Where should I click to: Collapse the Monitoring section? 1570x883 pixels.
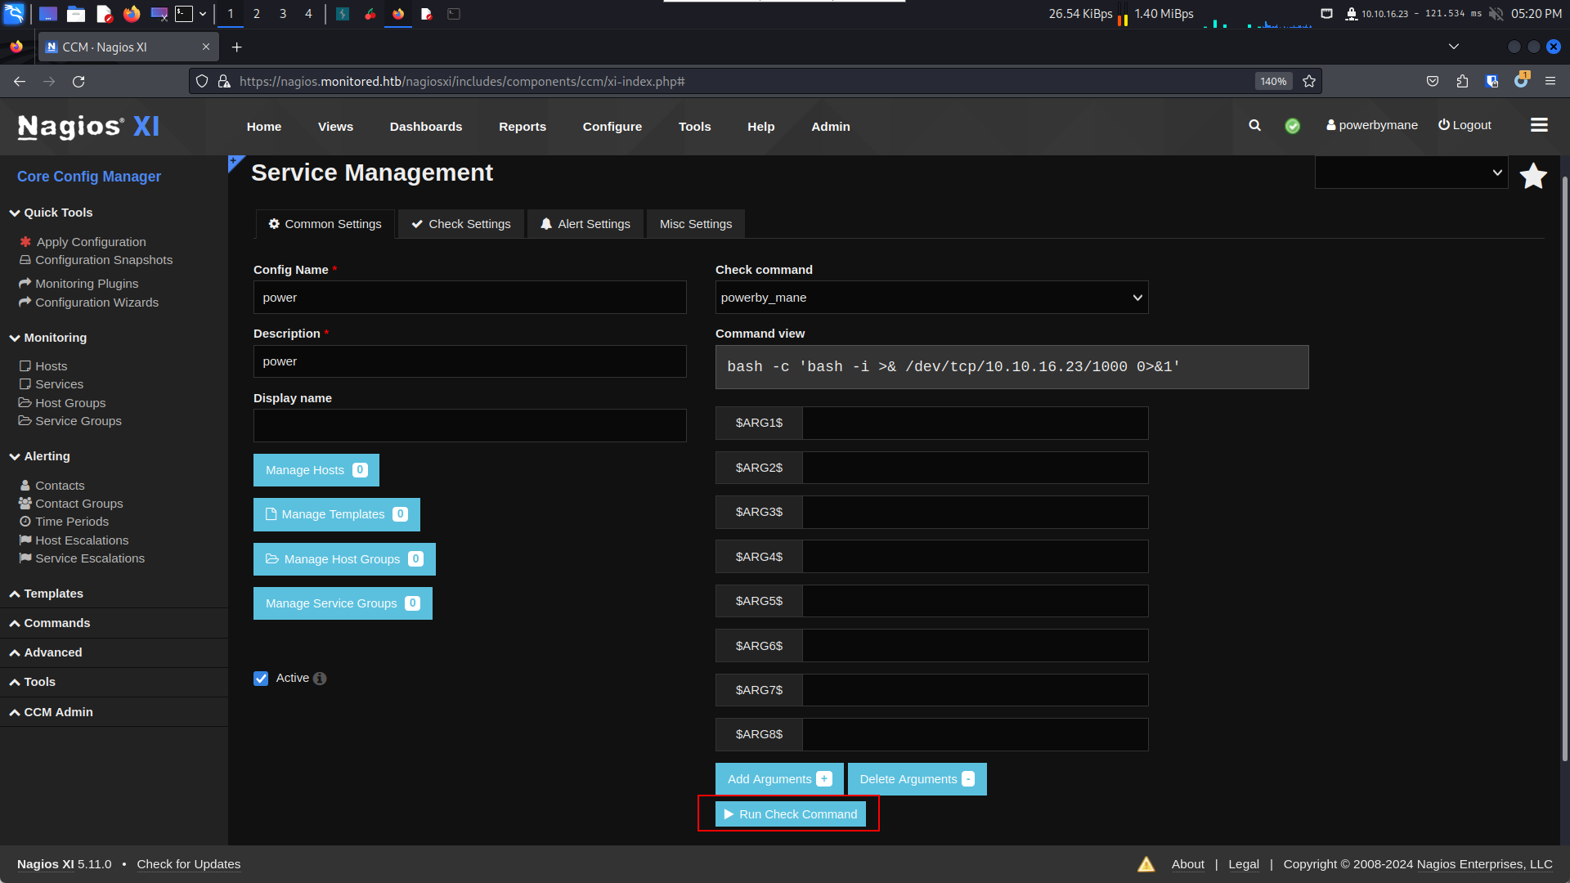[x=49, y=338]
